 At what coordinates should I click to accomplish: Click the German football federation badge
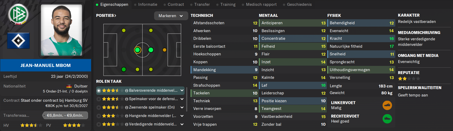coord(18,14)
